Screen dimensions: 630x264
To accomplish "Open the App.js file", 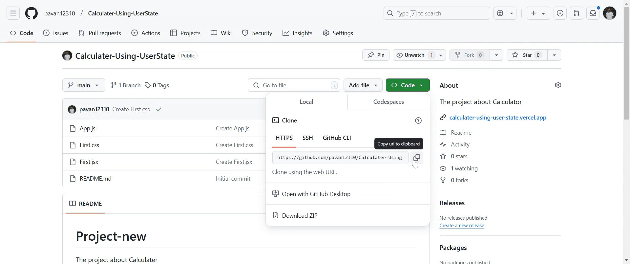I will click(x=88, y=128).
